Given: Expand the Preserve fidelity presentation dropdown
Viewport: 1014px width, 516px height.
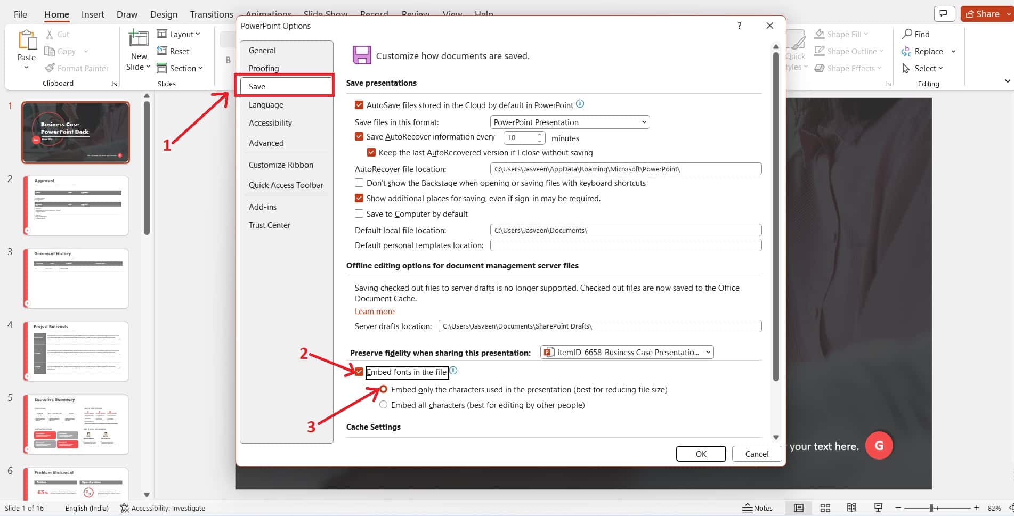Looking at the screenshot, I should [708, 352].
